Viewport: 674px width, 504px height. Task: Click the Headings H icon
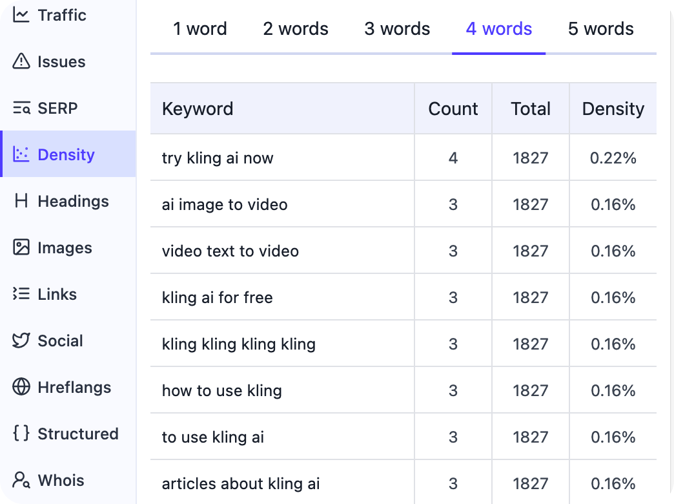pyautogui.click(x=21, y=201)
